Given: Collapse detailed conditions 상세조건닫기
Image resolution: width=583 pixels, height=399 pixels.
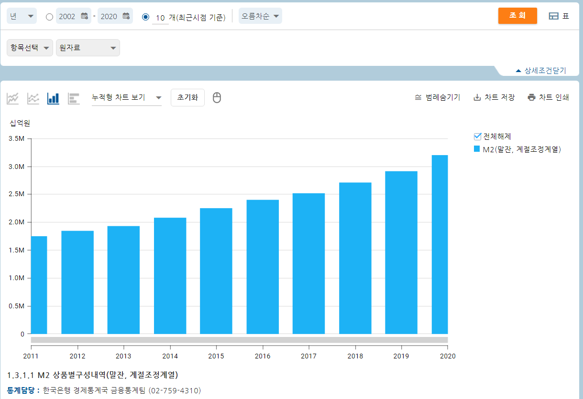Looking at the screenshot, I should click(541, 71).
